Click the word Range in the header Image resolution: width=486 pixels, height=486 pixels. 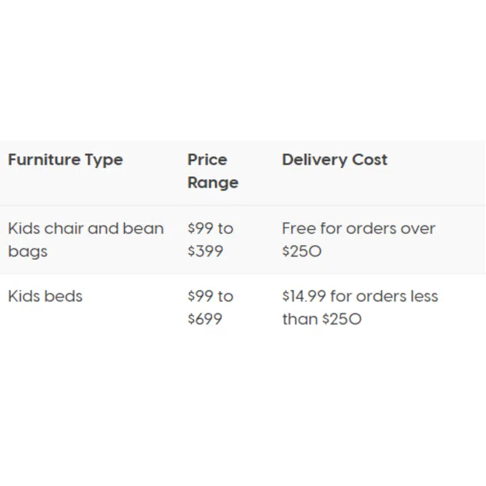click(x=213, y=183)
